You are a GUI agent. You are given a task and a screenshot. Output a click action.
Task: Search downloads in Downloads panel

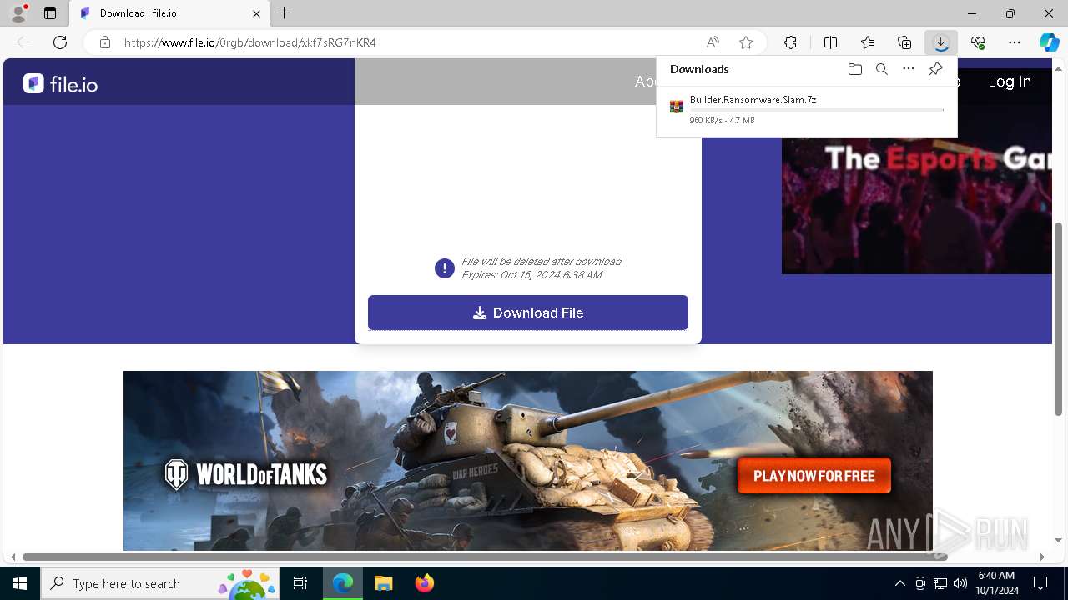coord(881,69)
